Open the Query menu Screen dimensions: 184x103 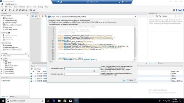click(x=16, y=7)
